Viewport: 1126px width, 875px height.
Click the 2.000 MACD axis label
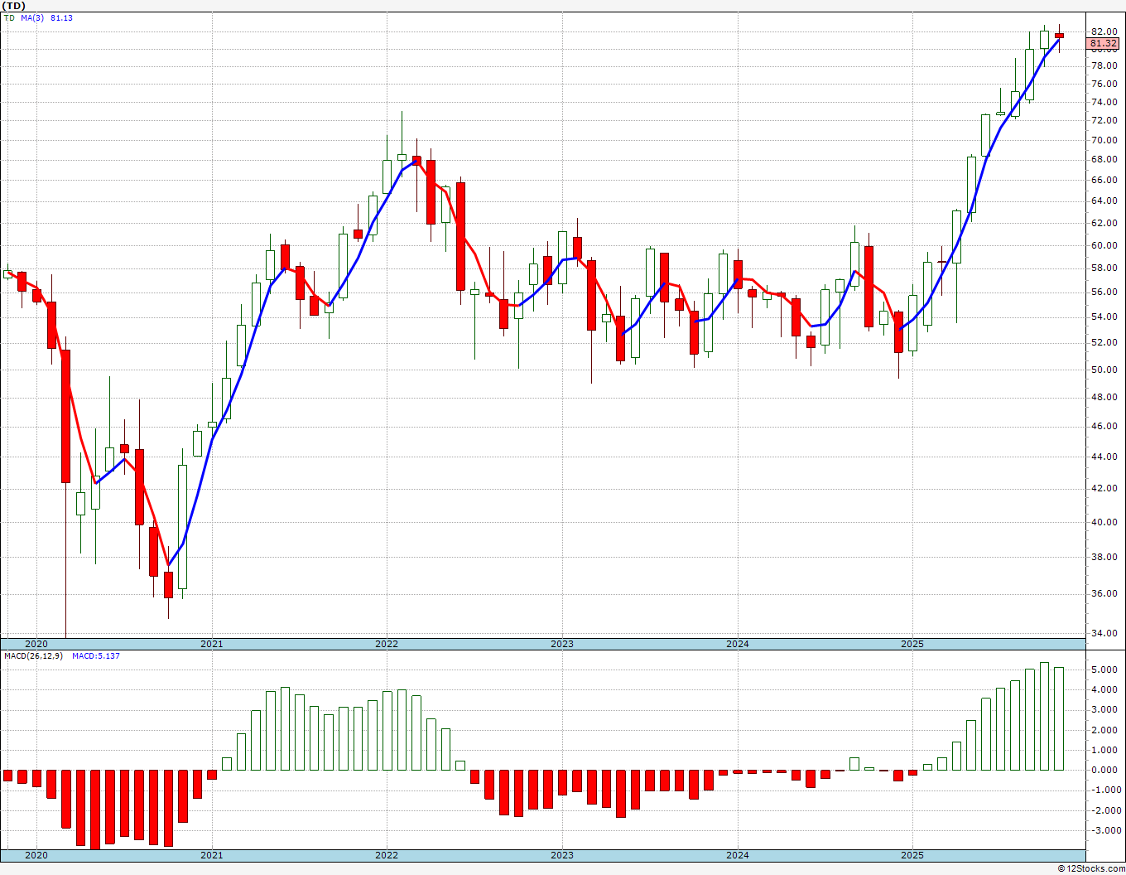(x=1105, y=730)
